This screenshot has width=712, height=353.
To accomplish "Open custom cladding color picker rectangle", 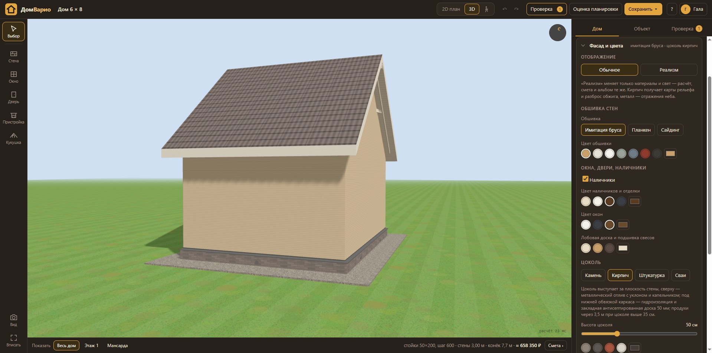I will (x=670, y=154).
